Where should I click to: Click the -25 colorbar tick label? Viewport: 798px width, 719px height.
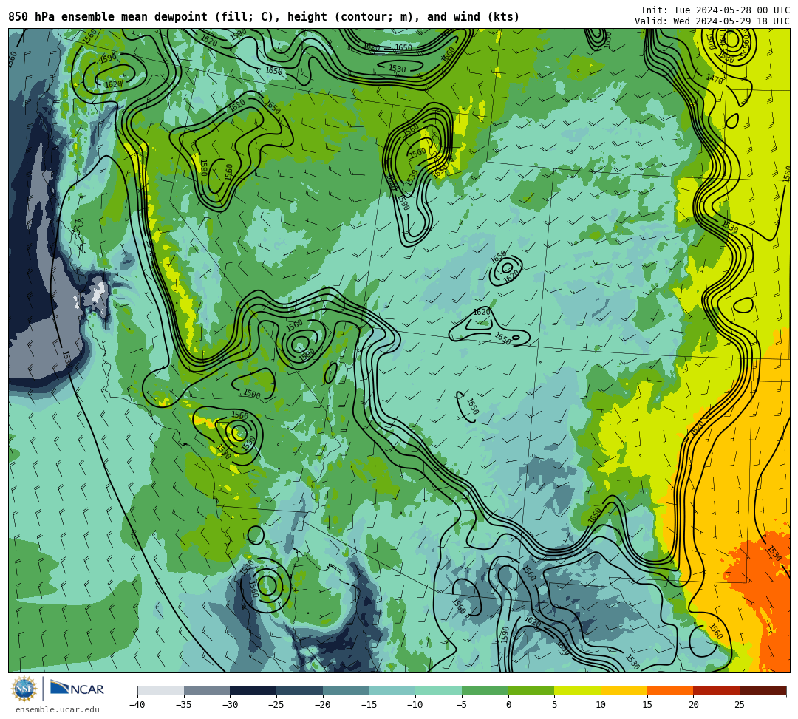coord(276,705)
